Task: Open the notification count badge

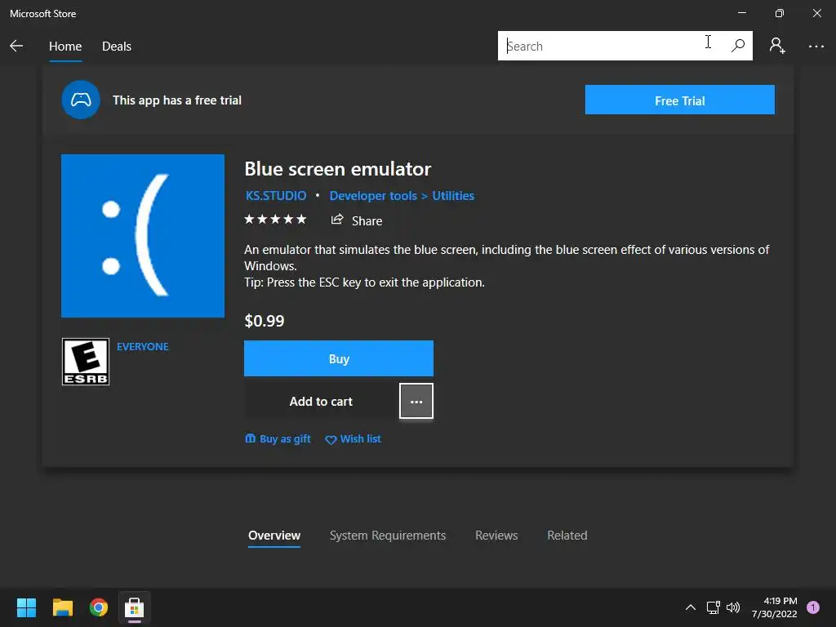Action: [x=813, y=607]
